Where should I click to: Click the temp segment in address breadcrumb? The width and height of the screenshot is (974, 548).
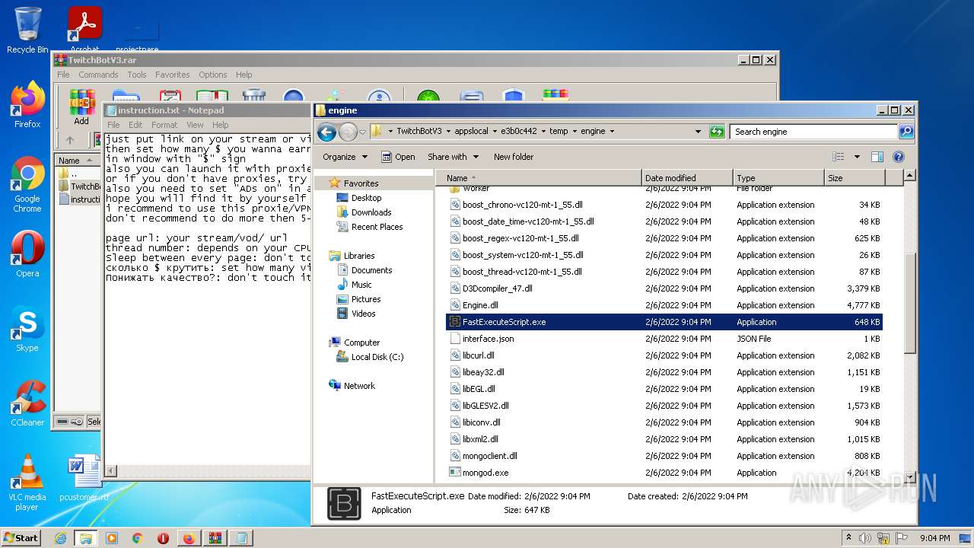point(559,131)
